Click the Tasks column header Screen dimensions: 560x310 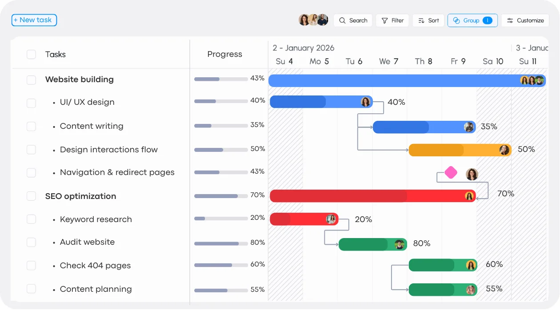[x=55, y=54]
